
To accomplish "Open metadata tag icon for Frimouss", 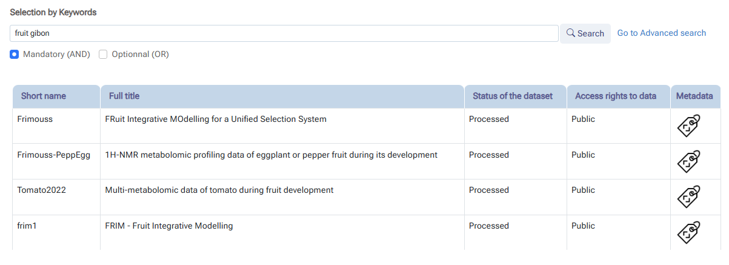I will point(688,126).
